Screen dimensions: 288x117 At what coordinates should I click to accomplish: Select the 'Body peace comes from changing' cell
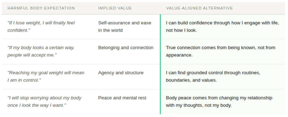click(219, 101)
